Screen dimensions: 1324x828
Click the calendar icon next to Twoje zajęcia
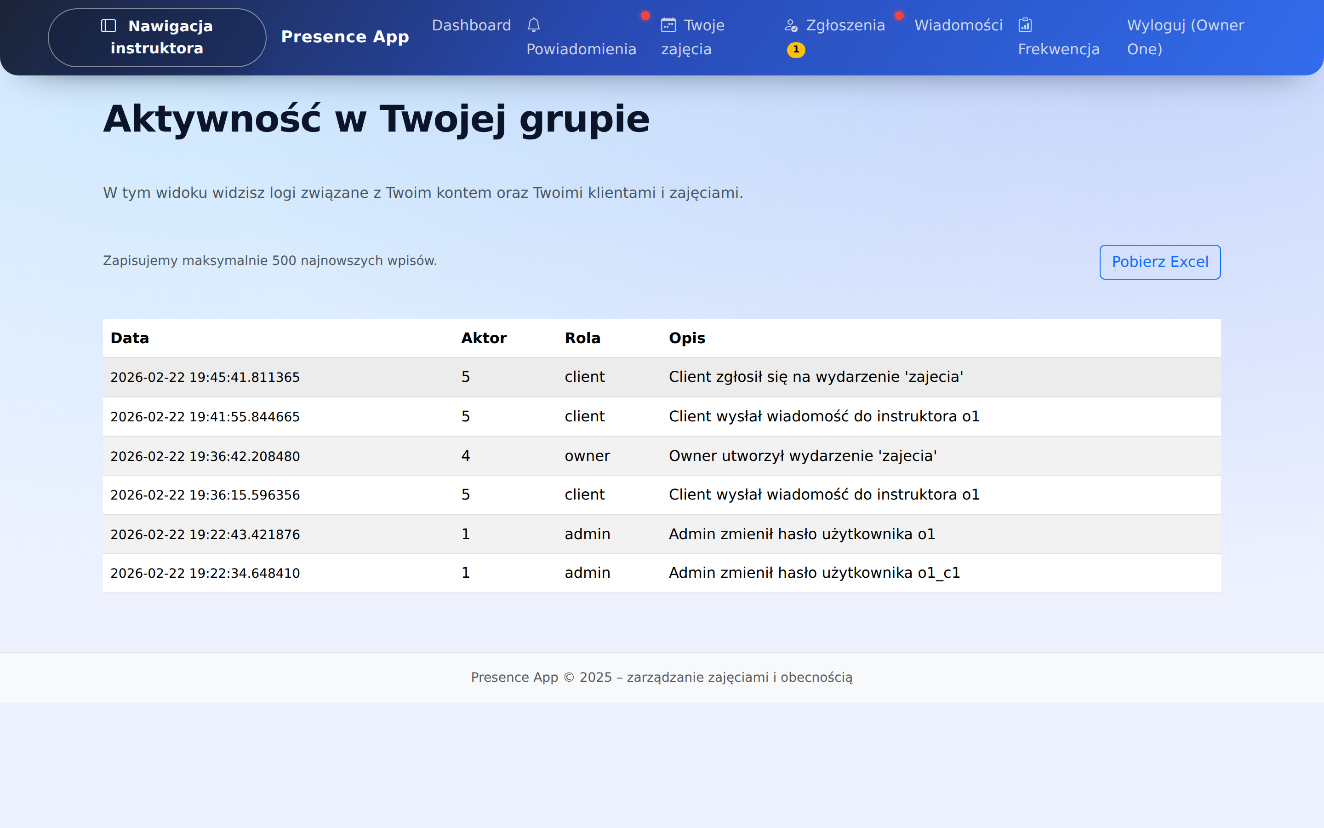(668, 25)
